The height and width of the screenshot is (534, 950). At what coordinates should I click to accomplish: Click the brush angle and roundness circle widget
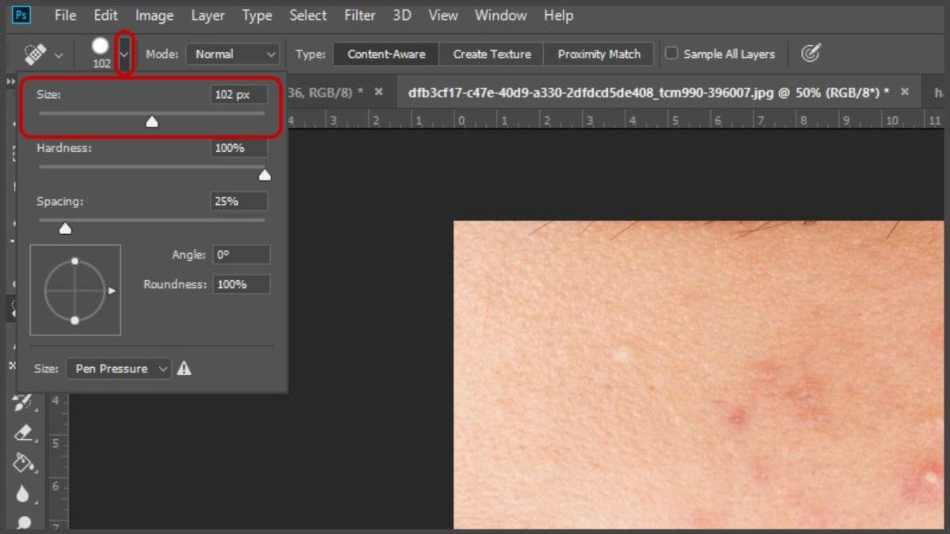tap(75, 290)
